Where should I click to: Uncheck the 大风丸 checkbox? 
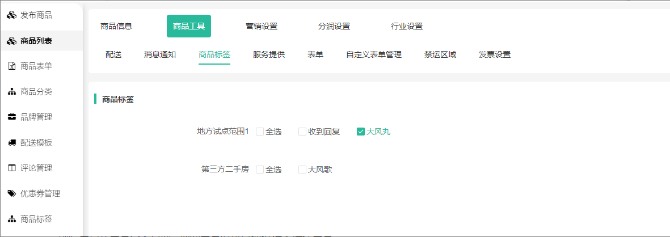tap(360, 132)
